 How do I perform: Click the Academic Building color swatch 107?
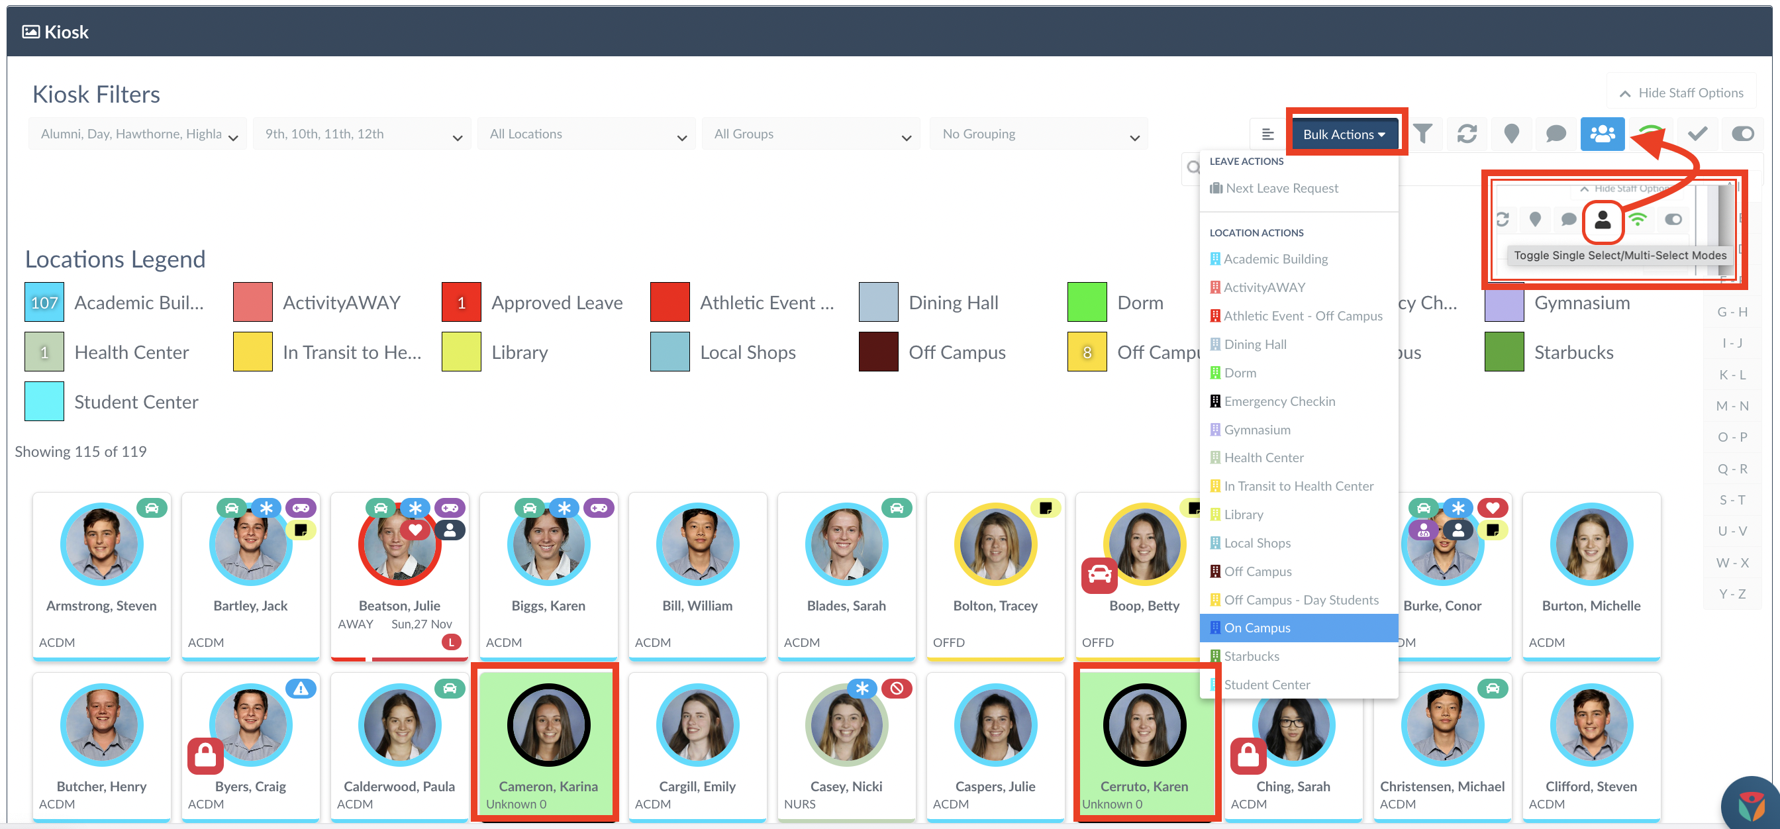tap(44, 303)
